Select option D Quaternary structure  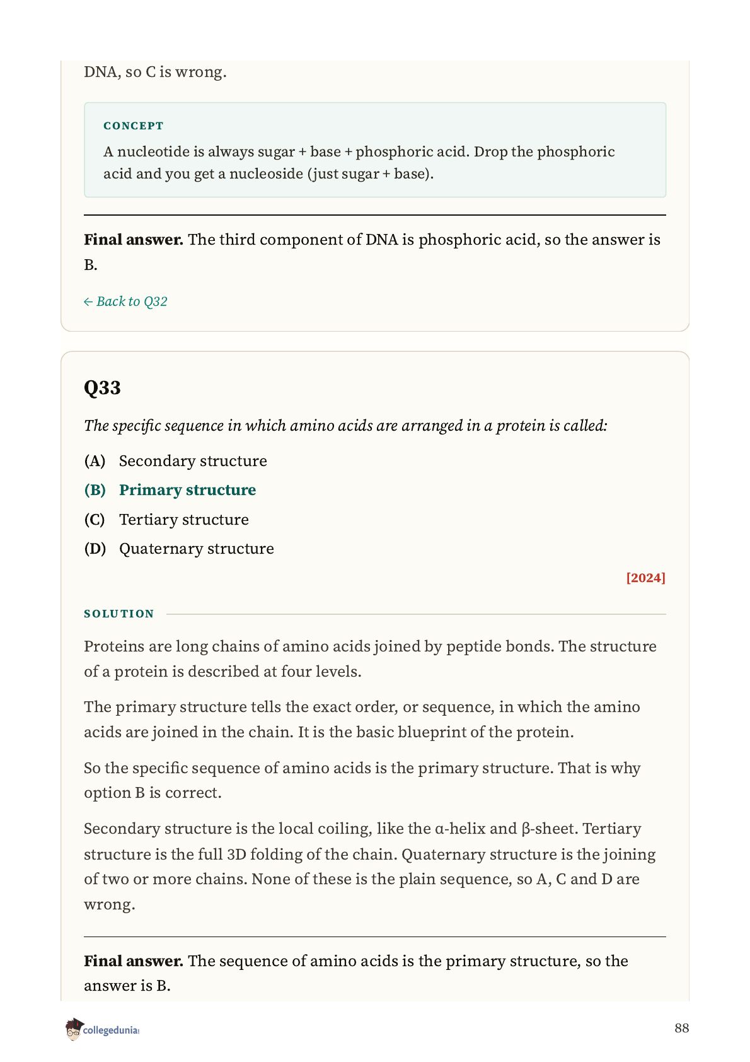[179, 549]
